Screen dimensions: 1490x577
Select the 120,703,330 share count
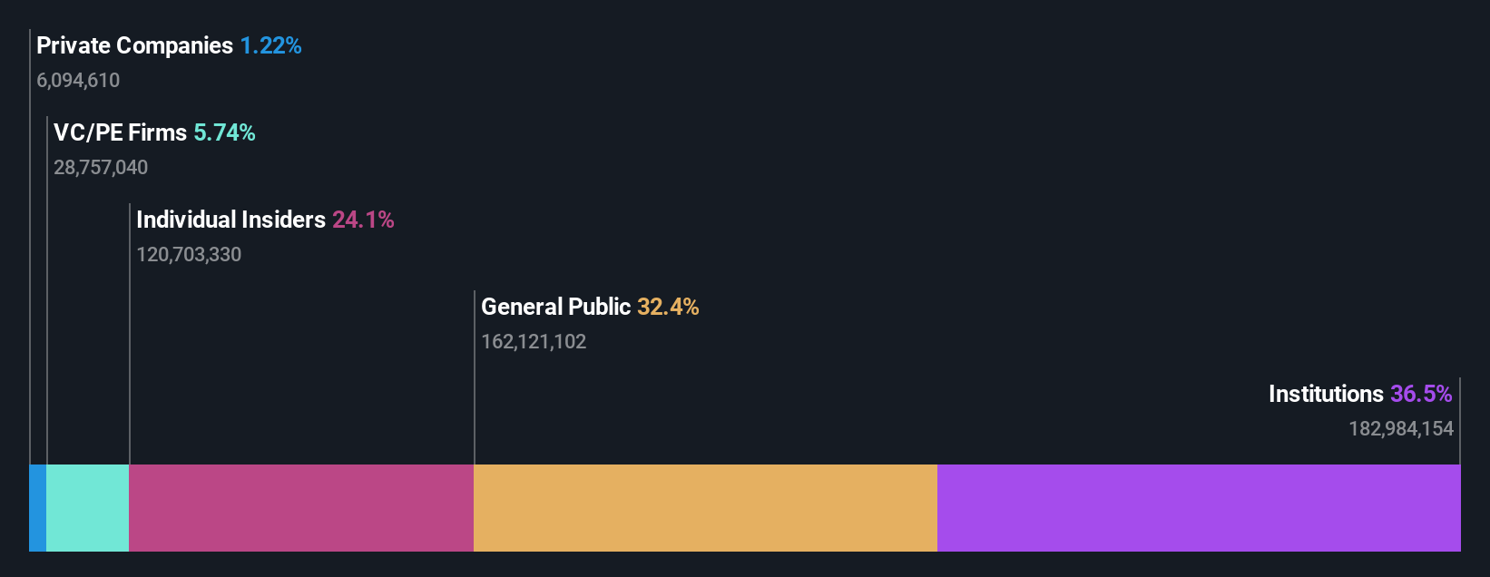(189, 254)
